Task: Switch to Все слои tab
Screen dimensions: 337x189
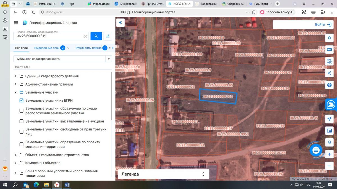Action: point(21,48)
